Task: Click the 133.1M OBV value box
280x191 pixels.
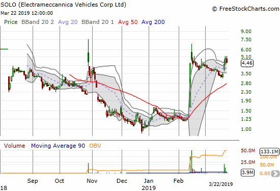Action: coord(269,151)
